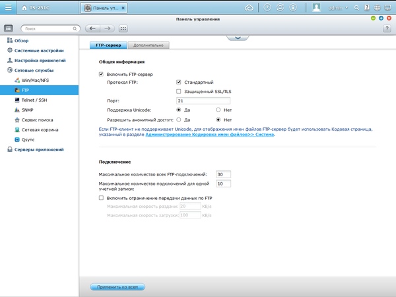This screenshot has width=396, height=297.
Task: Edit maximum FTP connections field 30
Action: tap(223, 174)
